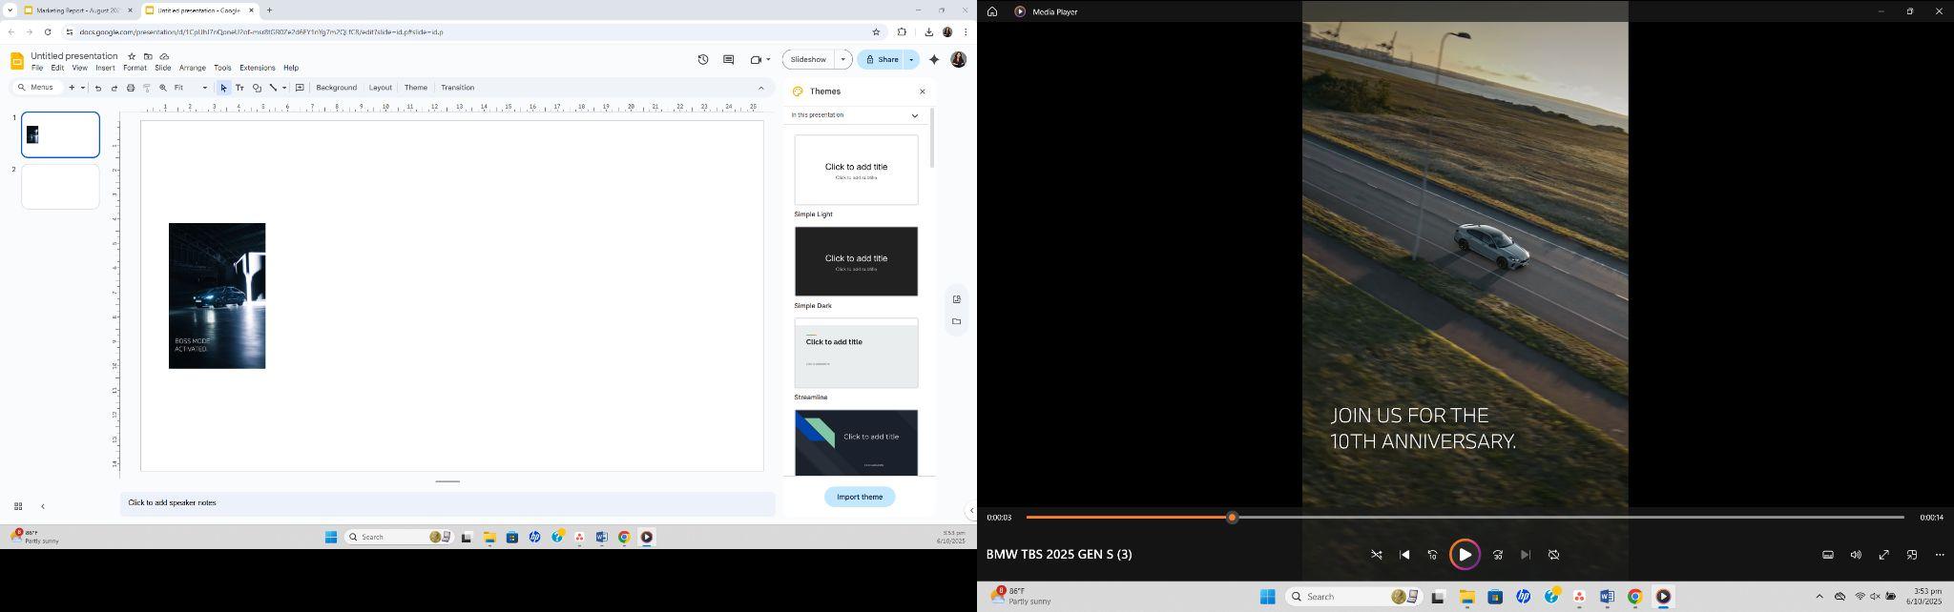Image resolution: width=1954 pixels, height=612 pixels.
Task: Open Media Player more options ellipsis
Action: tap(1940, 555)
